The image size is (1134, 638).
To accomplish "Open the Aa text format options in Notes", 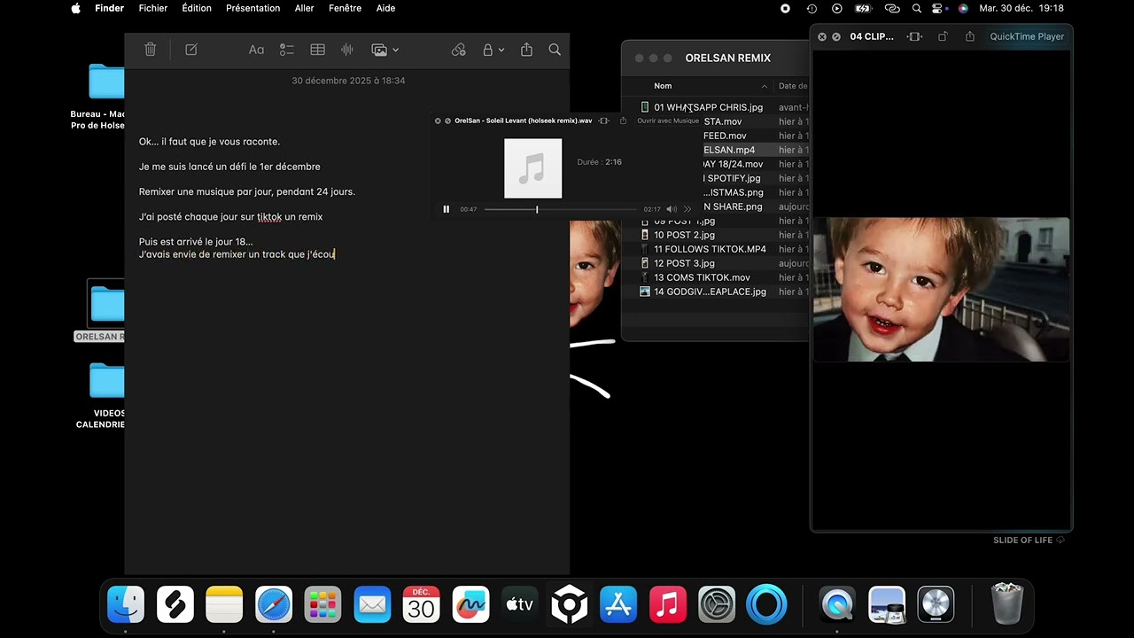I will [256, 50].
